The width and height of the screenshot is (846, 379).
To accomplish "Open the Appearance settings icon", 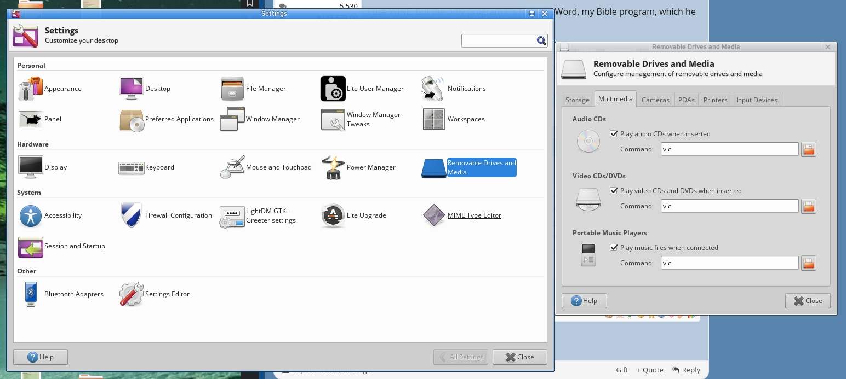I will point(31,89).
